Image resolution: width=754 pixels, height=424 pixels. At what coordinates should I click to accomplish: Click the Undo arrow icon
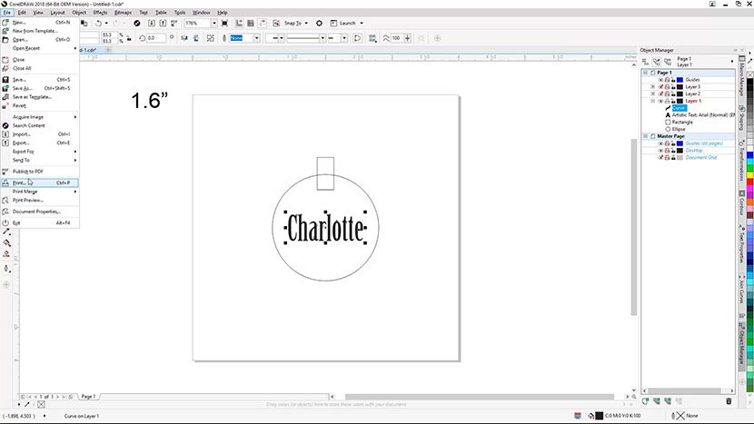pyautogui.click(x=98, y=23)
